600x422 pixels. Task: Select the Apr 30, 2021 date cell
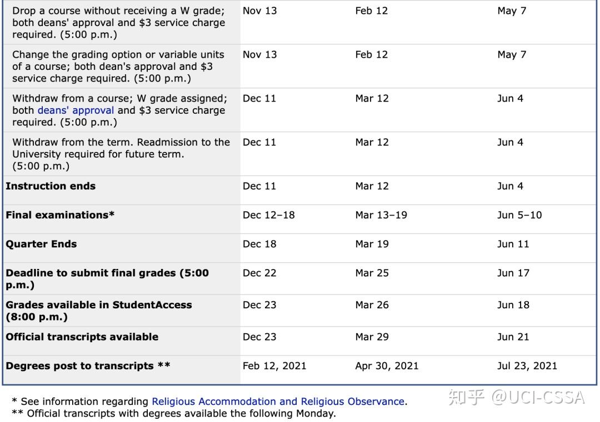(387, 366)
